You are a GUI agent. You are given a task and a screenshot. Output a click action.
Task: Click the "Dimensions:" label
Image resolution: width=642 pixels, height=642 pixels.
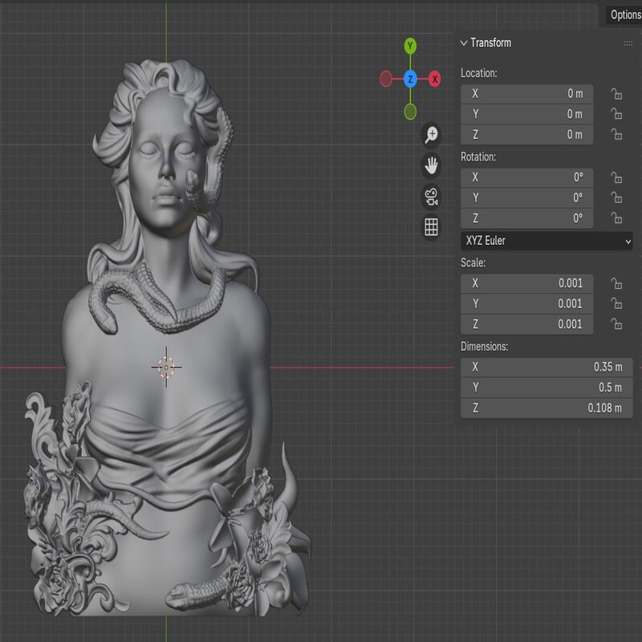coord(484,347)
